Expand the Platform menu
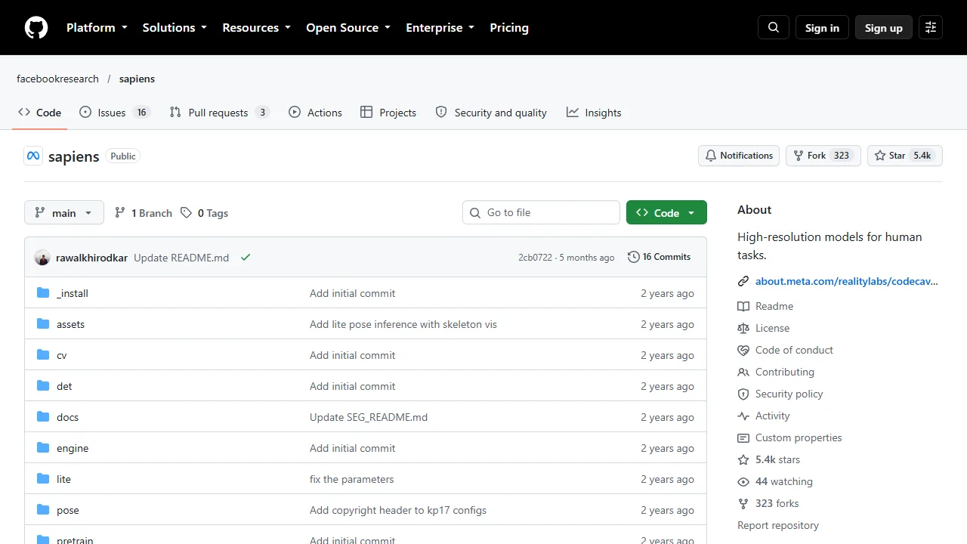Viewport: 967px width, 544px height. pos(97,28)
